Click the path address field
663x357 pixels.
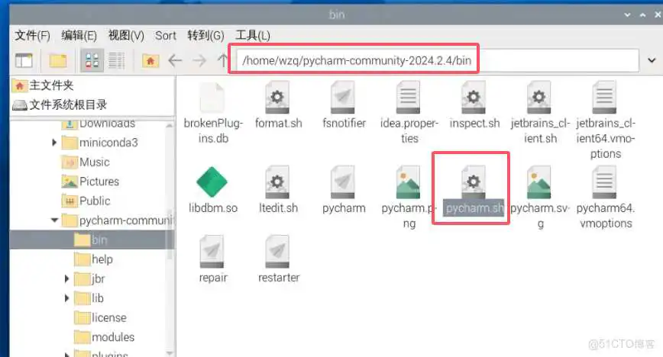437,60
